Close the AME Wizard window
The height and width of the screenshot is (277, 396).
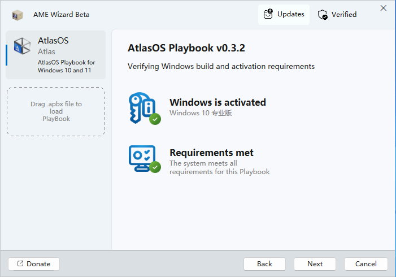pyautogui.click(x=384, y=8)
